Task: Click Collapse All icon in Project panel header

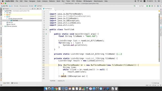Action: click(x=35, y=9)
